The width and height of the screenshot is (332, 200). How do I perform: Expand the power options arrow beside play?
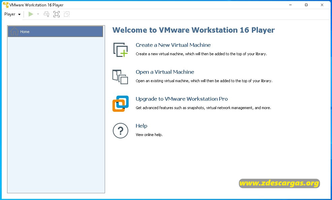point(38,14)
